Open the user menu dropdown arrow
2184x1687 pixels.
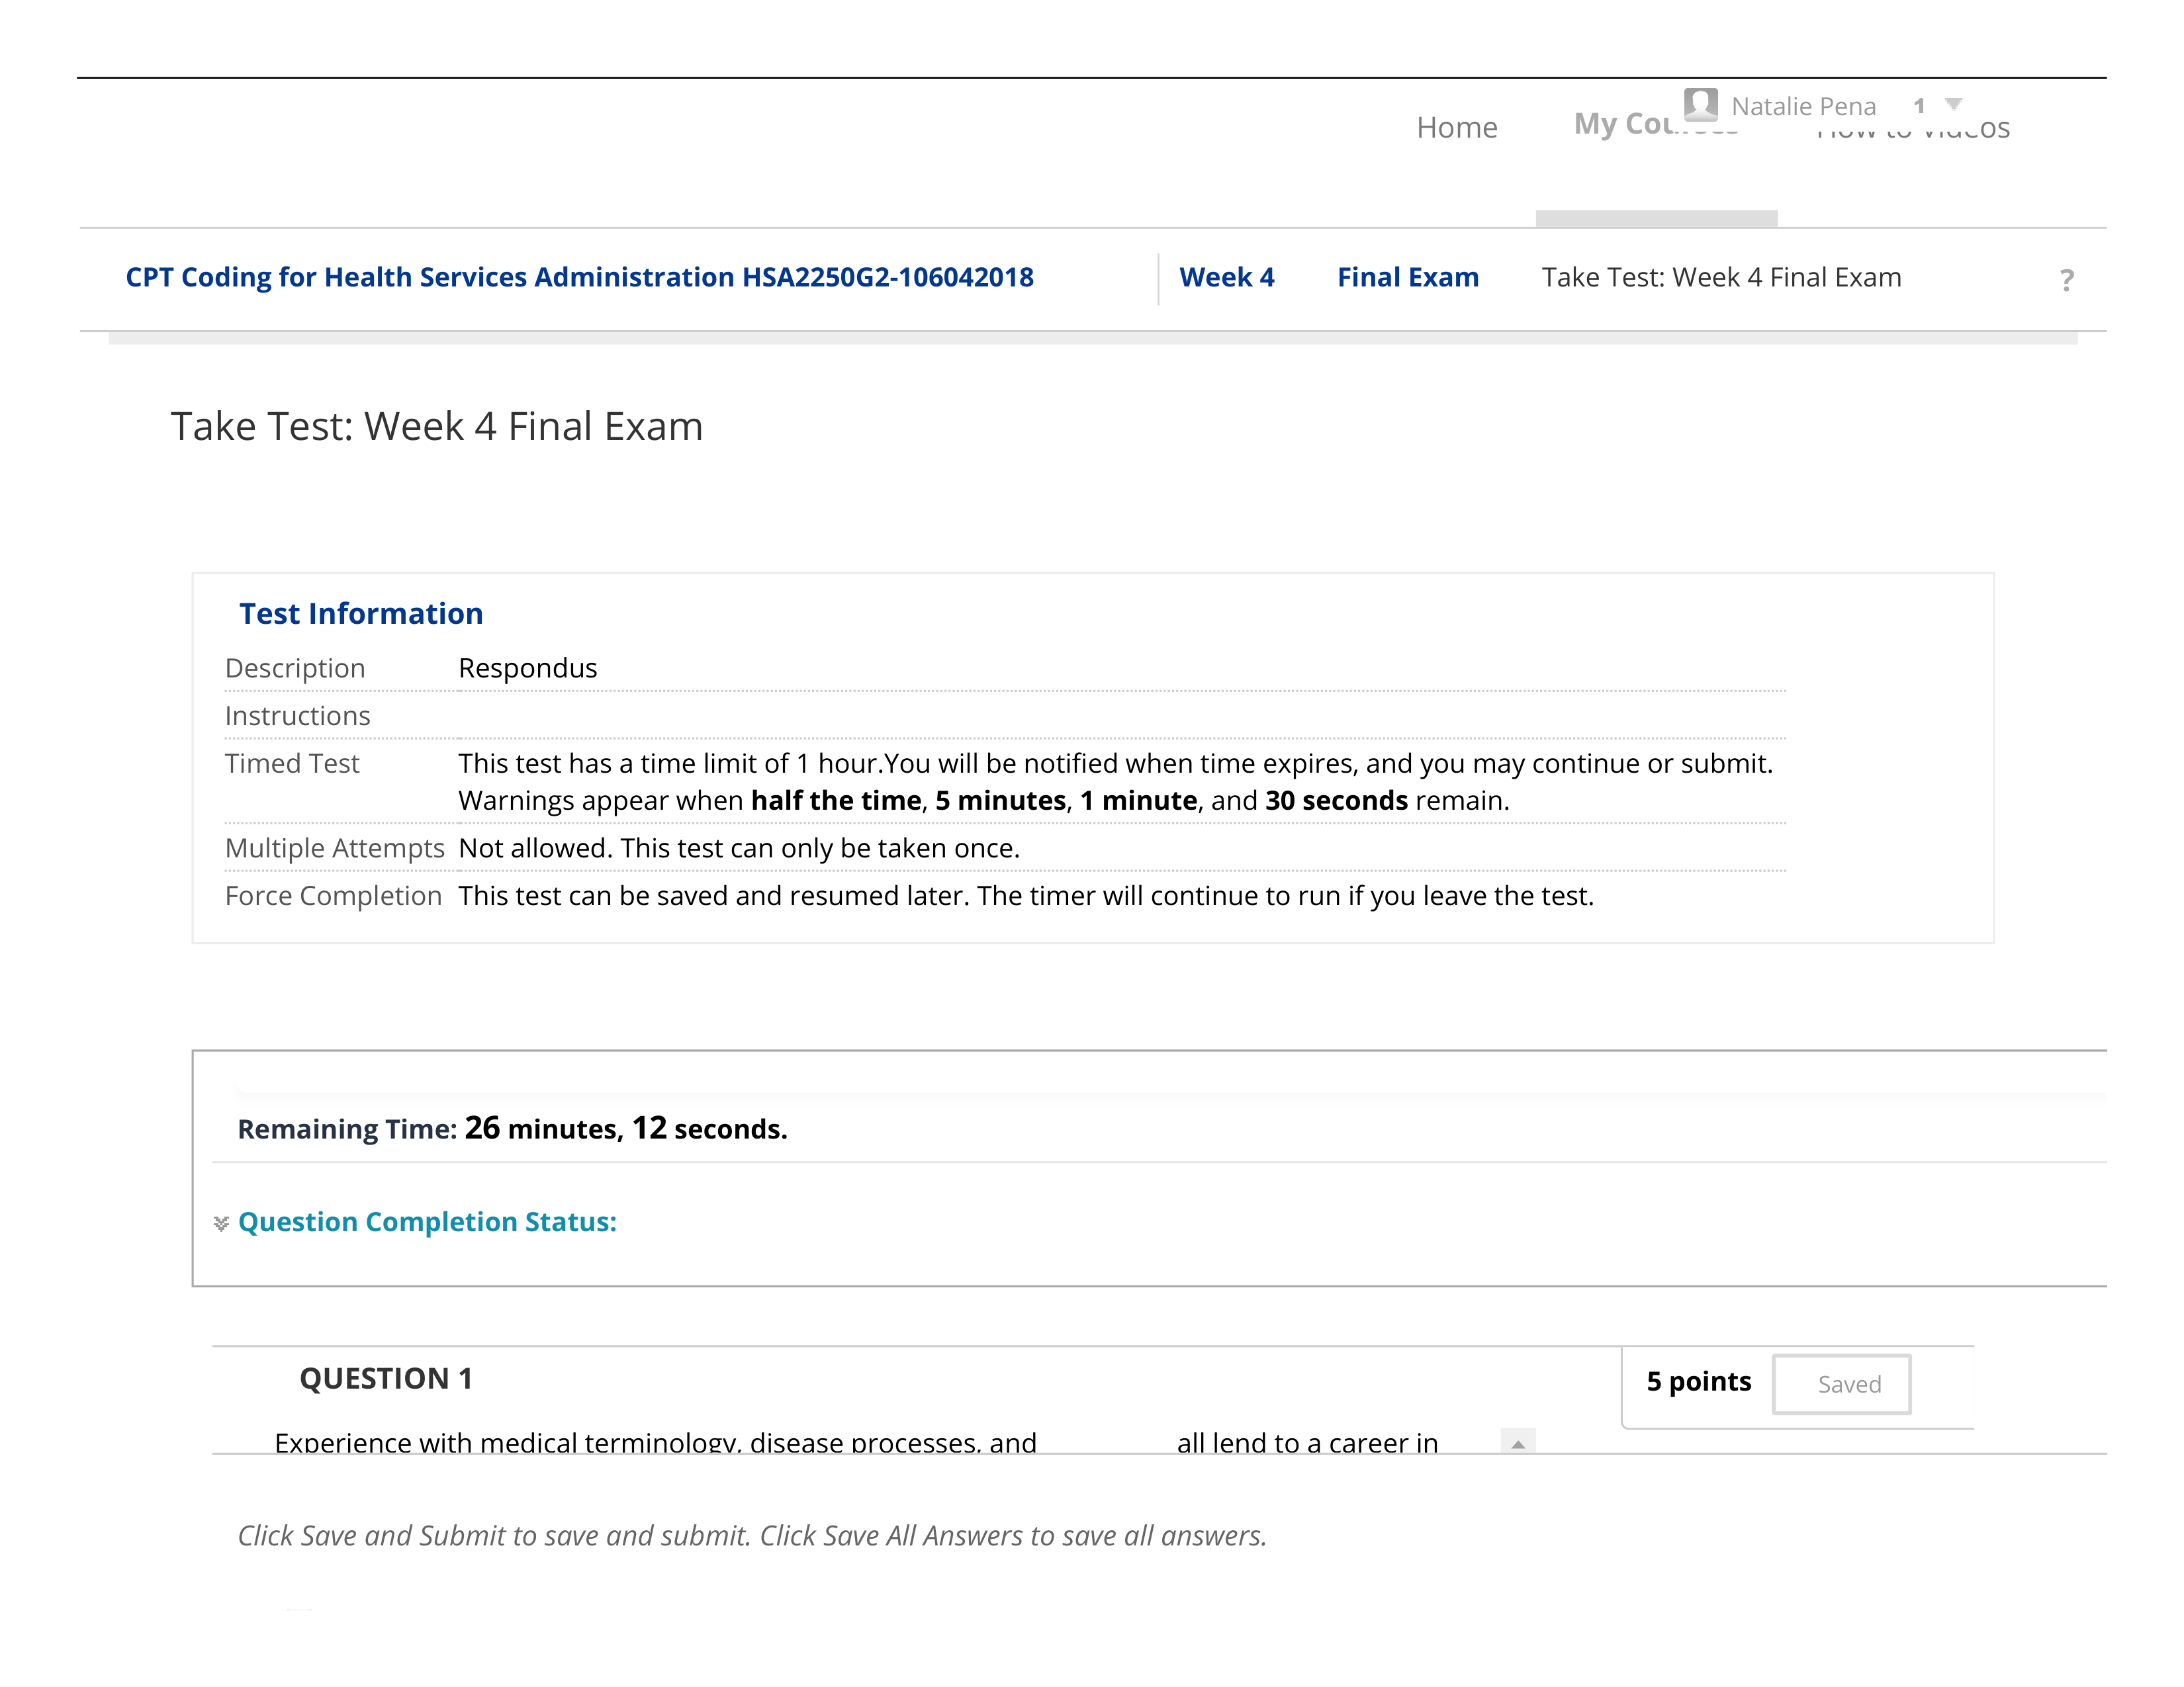click(x=1954, y=104)
